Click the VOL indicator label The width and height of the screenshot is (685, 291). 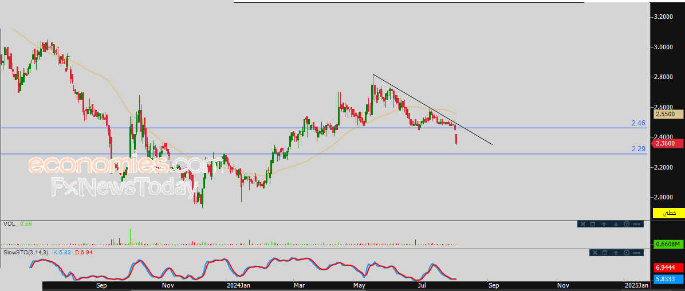[9, 224]
